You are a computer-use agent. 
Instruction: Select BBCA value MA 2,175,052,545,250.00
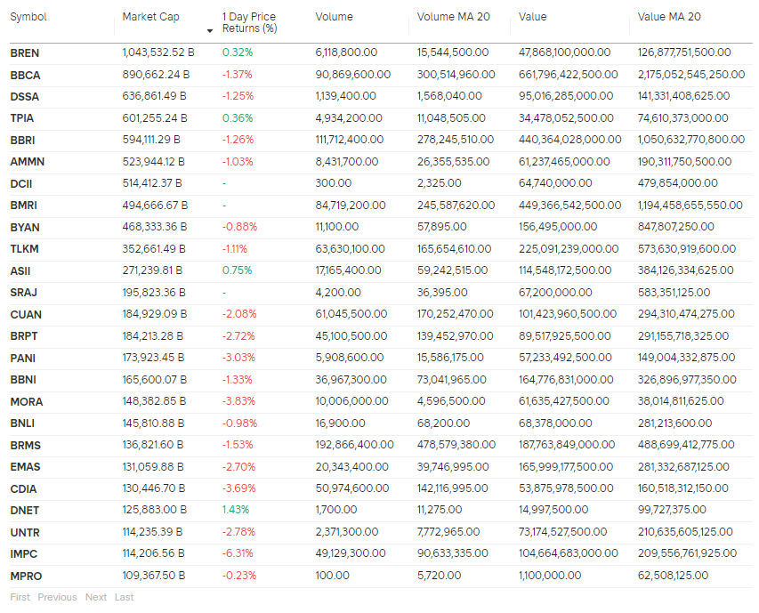[x=691, y=75]
